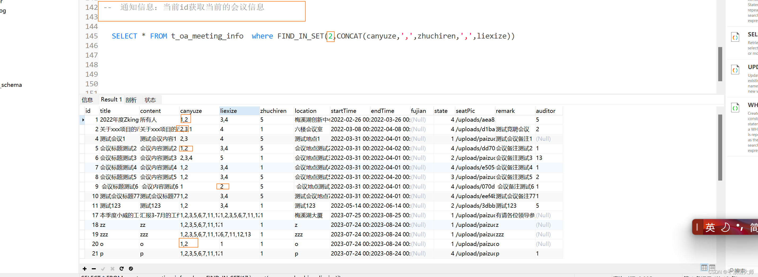The image size is (758, 277).
Task: Switch to the 信息 tab
Action: 87,100
